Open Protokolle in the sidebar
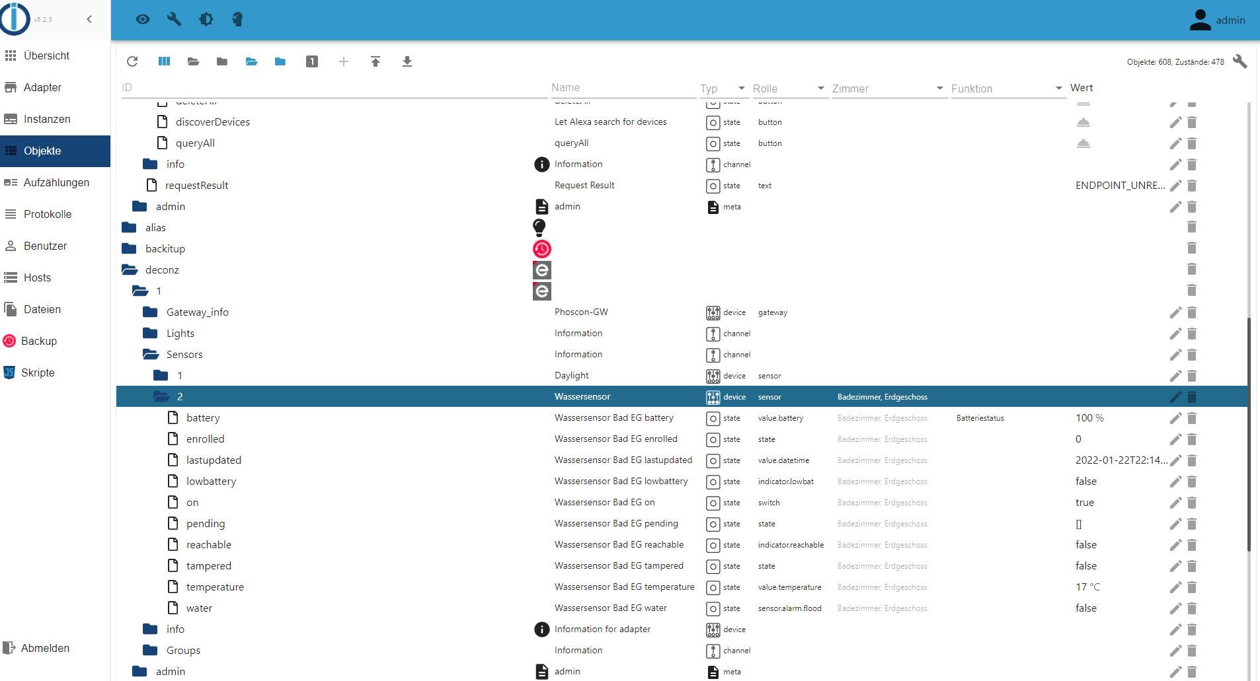The image size is (1260, 681). pyautogui.click(x=56, y=214)
